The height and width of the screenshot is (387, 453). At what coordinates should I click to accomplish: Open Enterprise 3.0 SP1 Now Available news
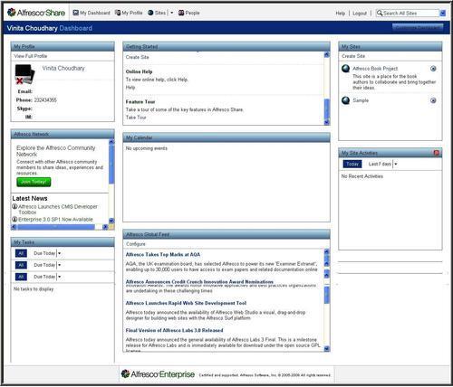[x=55, y=220]
